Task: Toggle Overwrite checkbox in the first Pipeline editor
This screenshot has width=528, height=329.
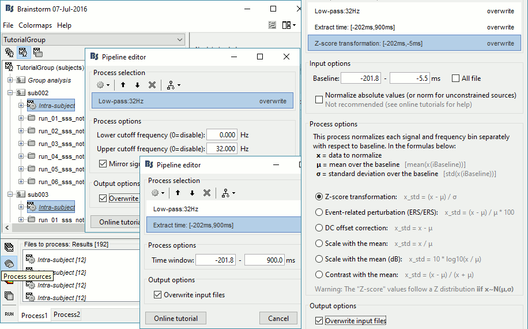Action: [103, 198]
